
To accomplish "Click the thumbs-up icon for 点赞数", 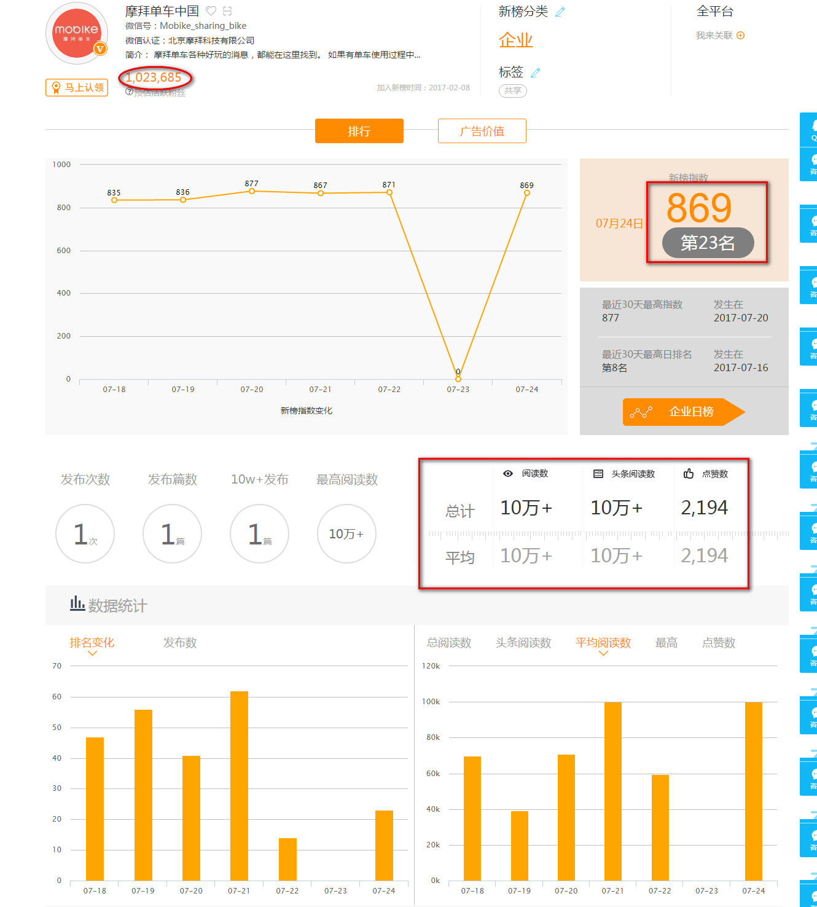I will [x=689, y=473].
